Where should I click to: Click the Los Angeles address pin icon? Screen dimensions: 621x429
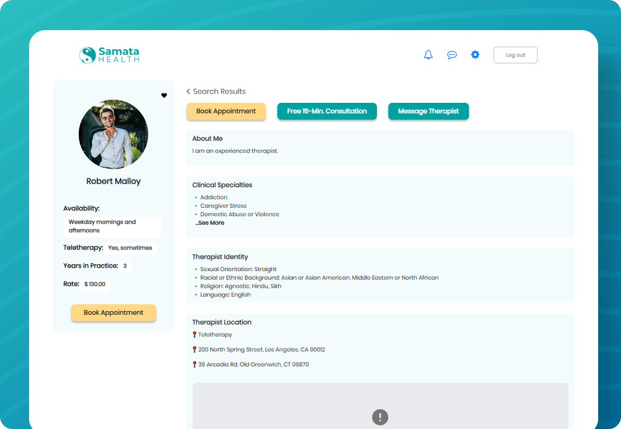(x=195, y=350)
